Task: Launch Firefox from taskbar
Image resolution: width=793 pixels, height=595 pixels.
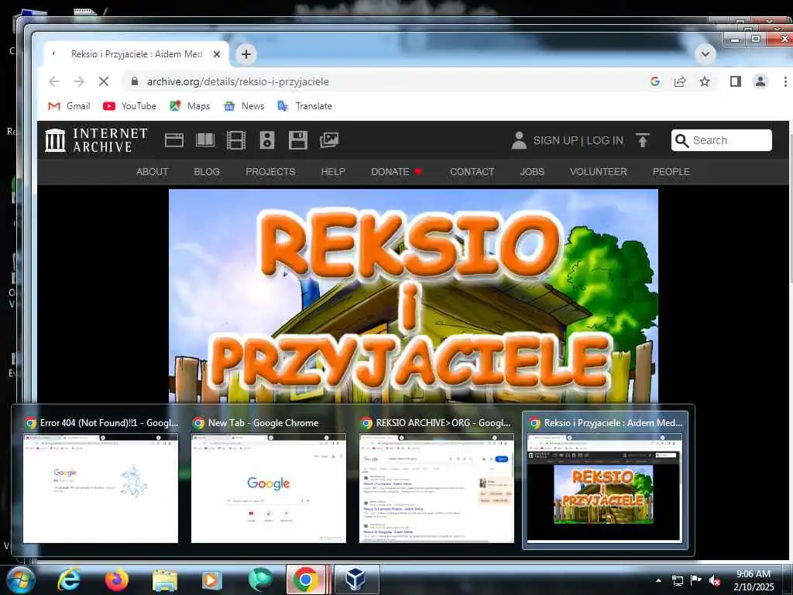Action: coord(117,580)
